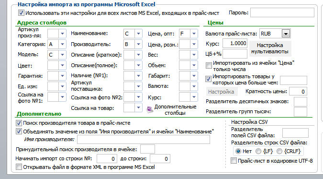Click the 'Разделитель групп тысяч' field
This screenshot has height=179, width=323.
[301, 112]
